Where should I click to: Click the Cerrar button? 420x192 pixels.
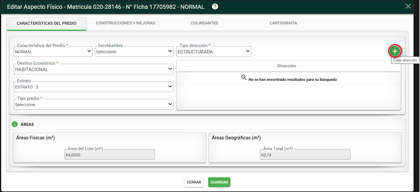coord(194,182)
